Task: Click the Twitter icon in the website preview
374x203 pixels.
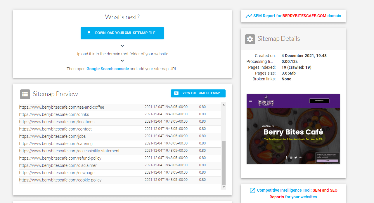Action: [x=296, y=158]
